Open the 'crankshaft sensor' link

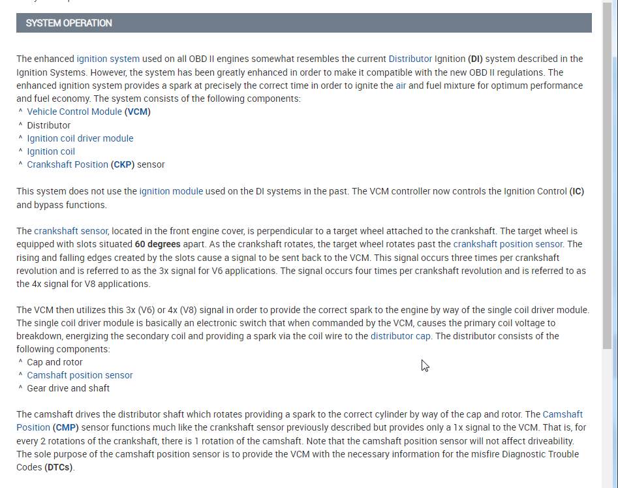[71, 231]
